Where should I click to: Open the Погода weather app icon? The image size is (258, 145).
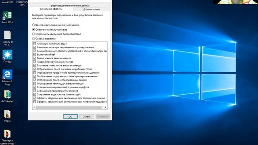click(7, 56)
